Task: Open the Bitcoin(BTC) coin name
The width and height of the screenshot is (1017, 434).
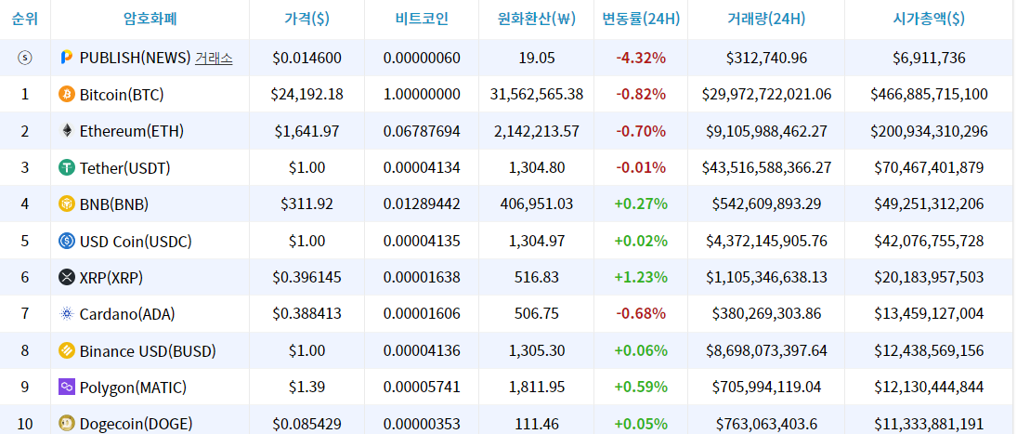Action: coord(122,95)
